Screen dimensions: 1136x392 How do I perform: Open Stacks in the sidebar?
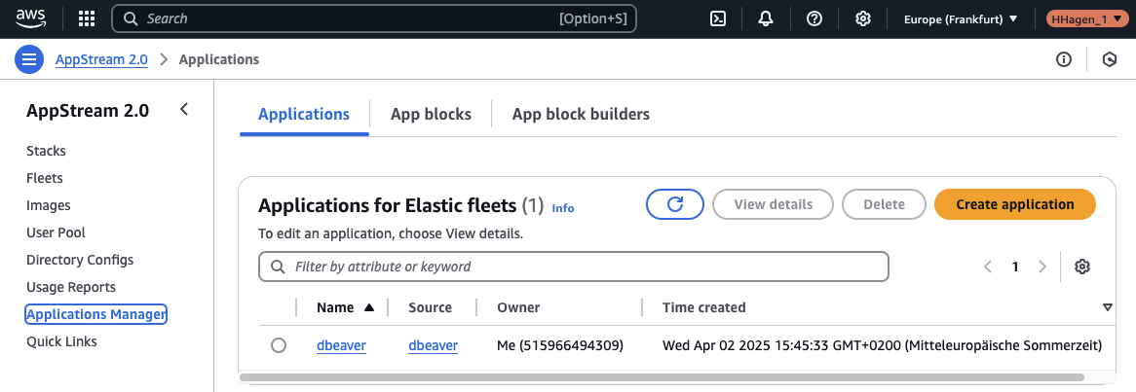46,151
